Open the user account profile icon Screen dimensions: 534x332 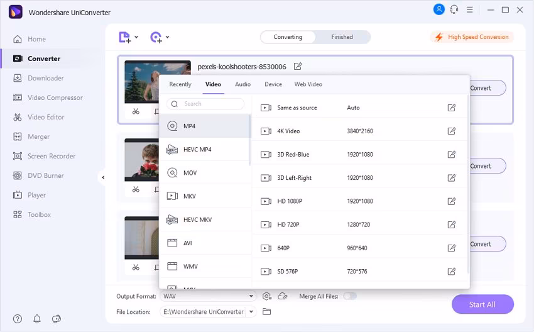point(439,9)
